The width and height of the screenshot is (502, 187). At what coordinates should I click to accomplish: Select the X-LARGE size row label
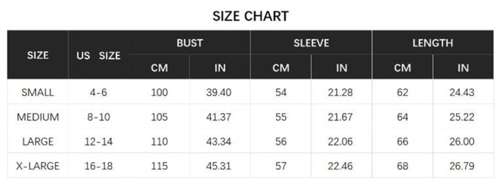click(x=38, y=166)
